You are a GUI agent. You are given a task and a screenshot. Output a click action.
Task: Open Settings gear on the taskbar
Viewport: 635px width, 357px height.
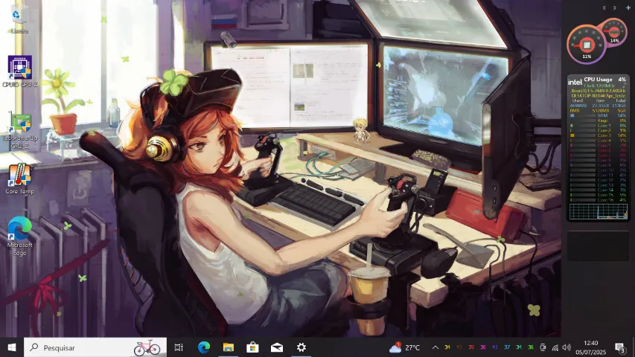(301, 347)
